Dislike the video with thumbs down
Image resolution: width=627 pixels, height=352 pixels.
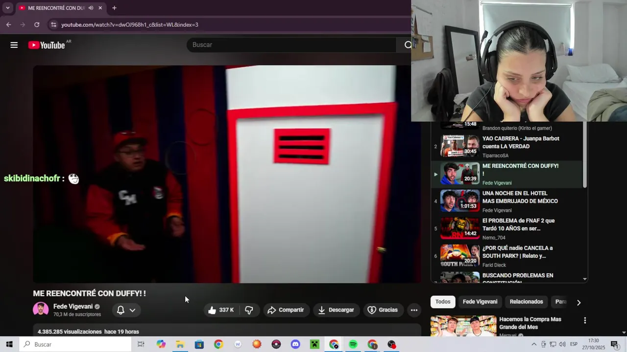click(249, 310)
